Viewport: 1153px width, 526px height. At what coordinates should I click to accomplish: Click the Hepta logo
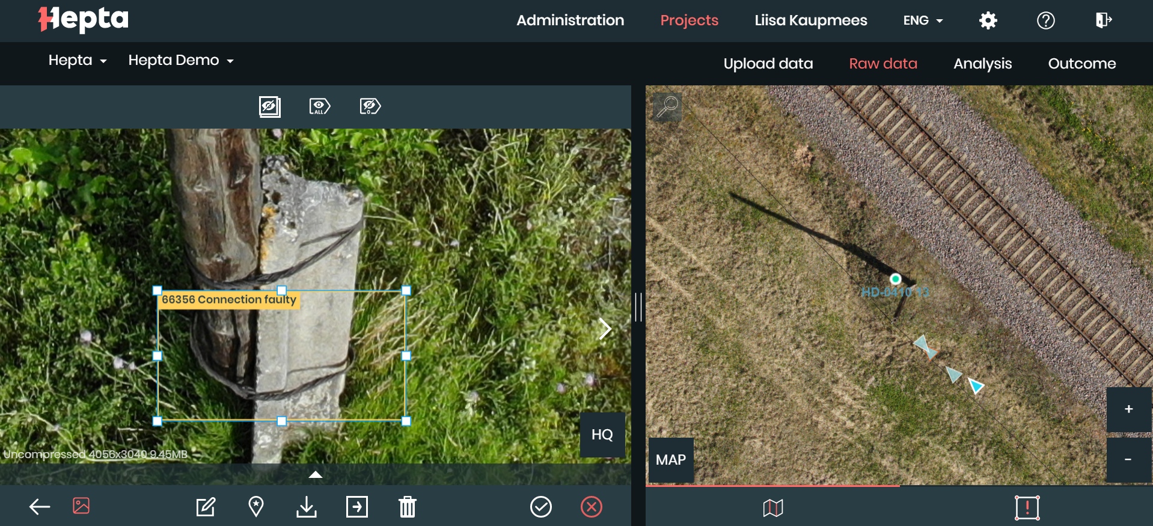click(83, 19)
